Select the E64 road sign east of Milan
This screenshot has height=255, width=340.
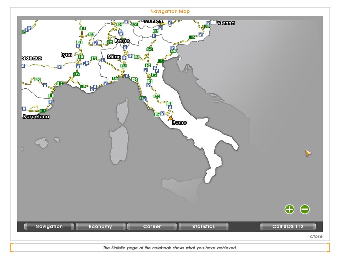tap(136, 57)
